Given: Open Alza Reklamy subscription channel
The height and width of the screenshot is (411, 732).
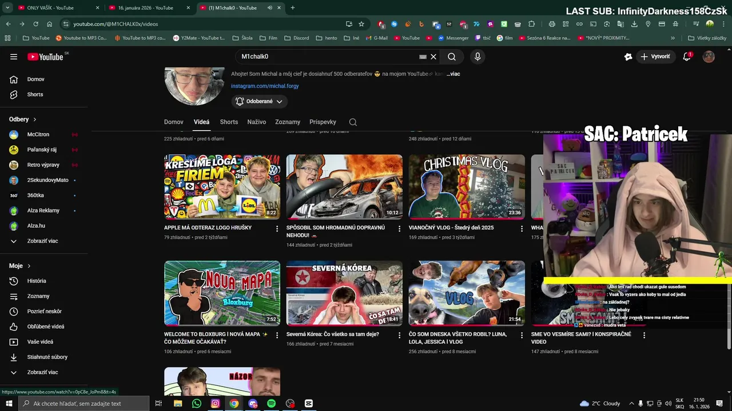Looking at the screenshot, I should (44, 211).
